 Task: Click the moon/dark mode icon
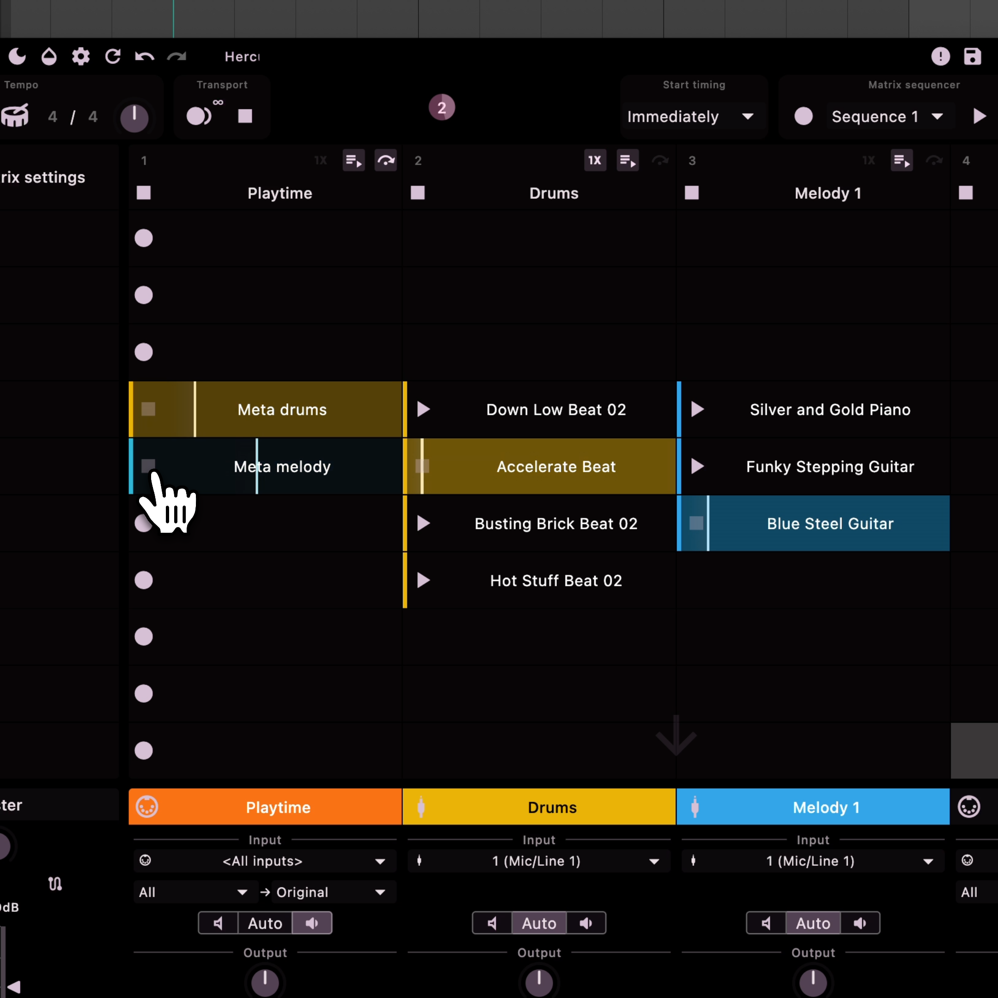(x=17, y=57)
